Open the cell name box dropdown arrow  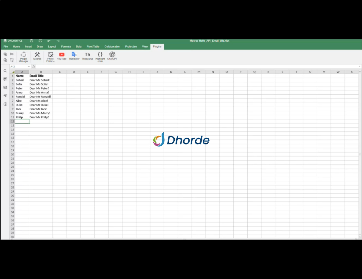[x=29, y=67]
